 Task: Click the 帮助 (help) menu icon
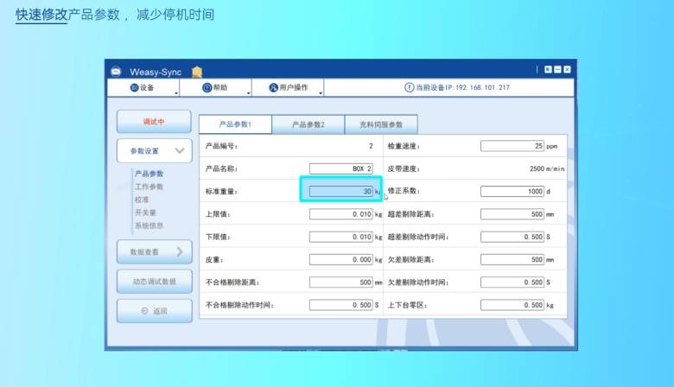[207, 88]
